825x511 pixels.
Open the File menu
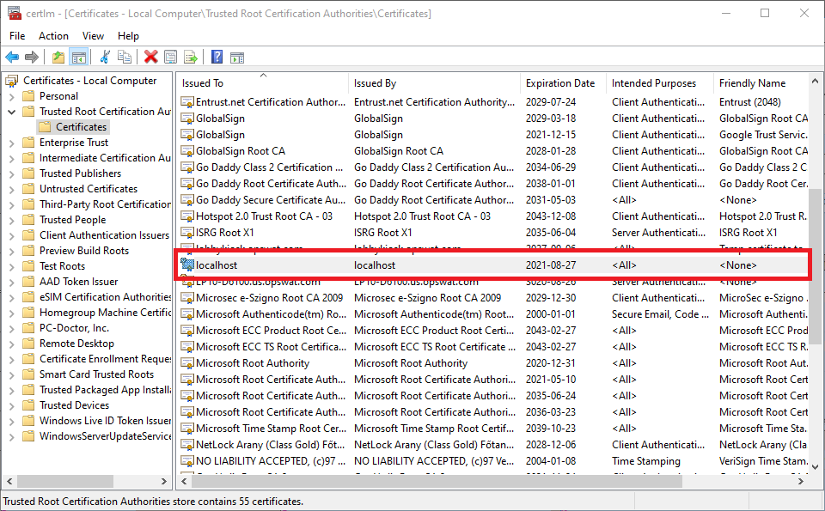17,36
